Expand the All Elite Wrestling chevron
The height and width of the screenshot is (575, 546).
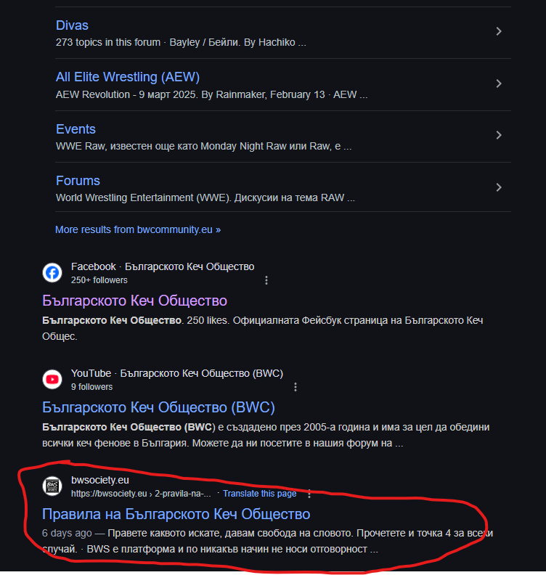tap(499, 83)
